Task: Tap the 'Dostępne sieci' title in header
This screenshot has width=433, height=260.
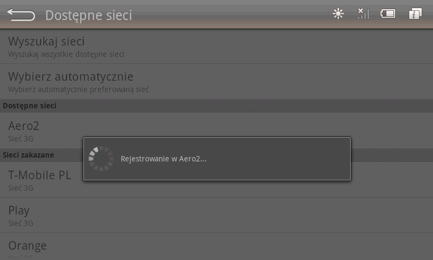Action: 88,15
